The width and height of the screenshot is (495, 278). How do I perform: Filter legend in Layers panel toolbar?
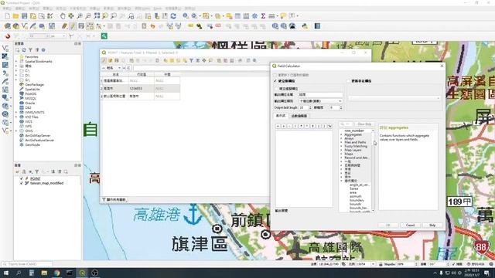coord(37,171)
